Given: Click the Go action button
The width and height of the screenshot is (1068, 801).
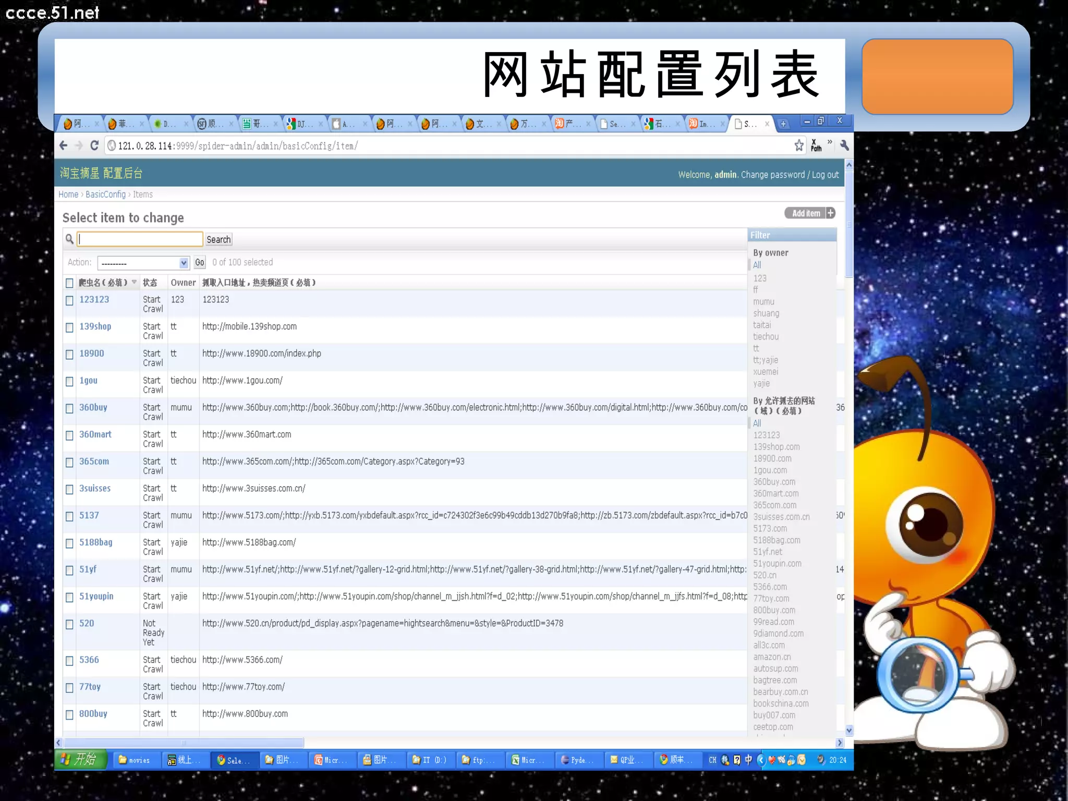Looking at the screenshot, I should [x=200, y=262].
